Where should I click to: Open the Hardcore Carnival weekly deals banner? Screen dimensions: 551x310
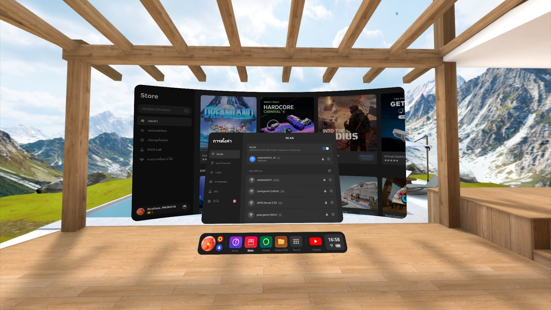click(287, 115)
